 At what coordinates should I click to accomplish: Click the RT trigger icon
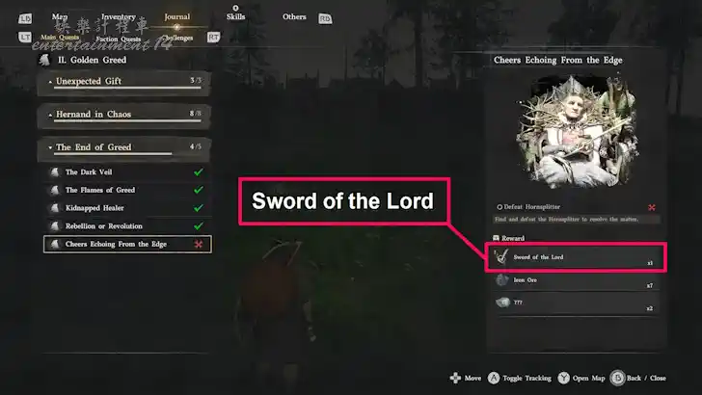tap(213, 38)
